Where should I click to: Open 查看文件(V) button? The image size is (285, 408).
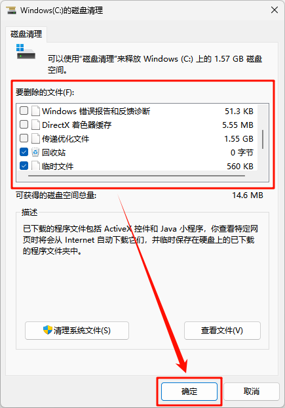click(222, 331)
